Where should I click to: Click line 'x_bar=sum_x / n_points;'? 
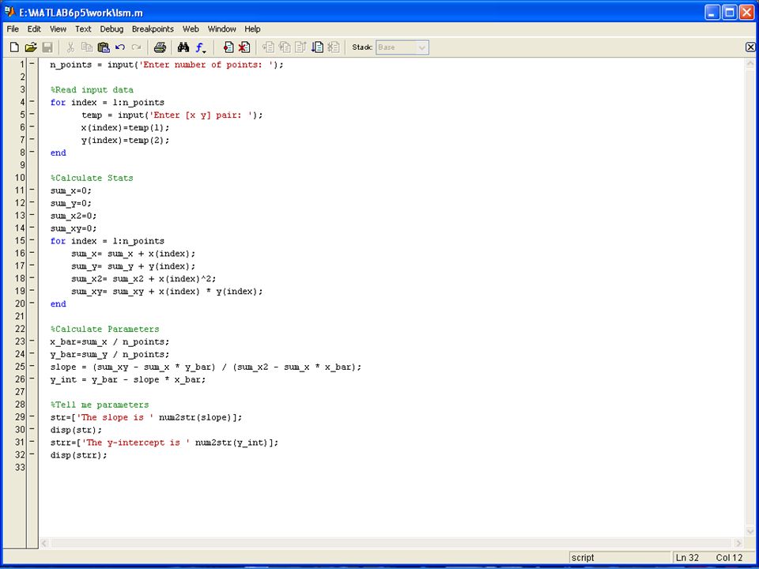110,341
